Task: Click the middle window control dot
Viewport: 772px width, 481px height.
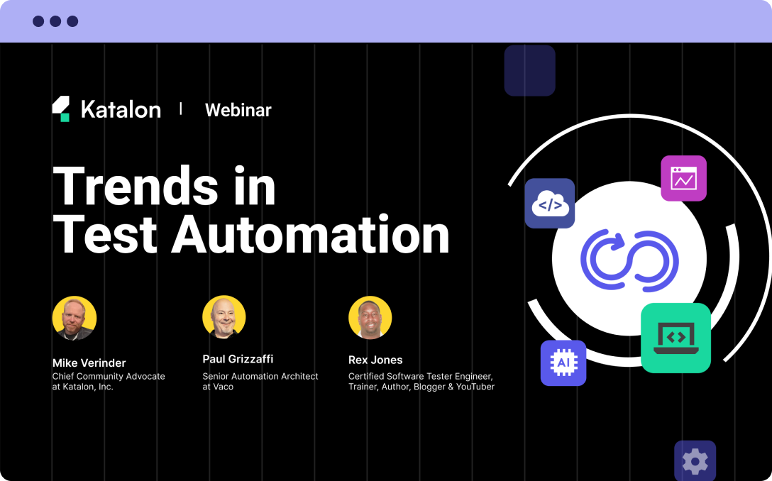Action: (55, 21)
